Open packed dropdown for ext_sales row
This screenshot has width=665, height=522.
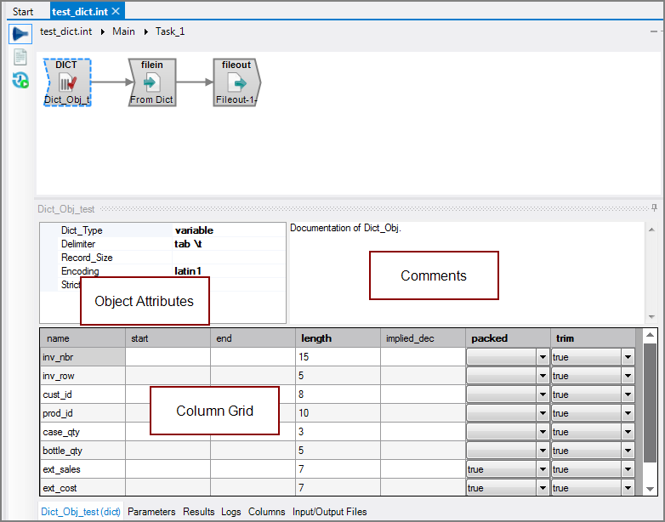[543, 469]
